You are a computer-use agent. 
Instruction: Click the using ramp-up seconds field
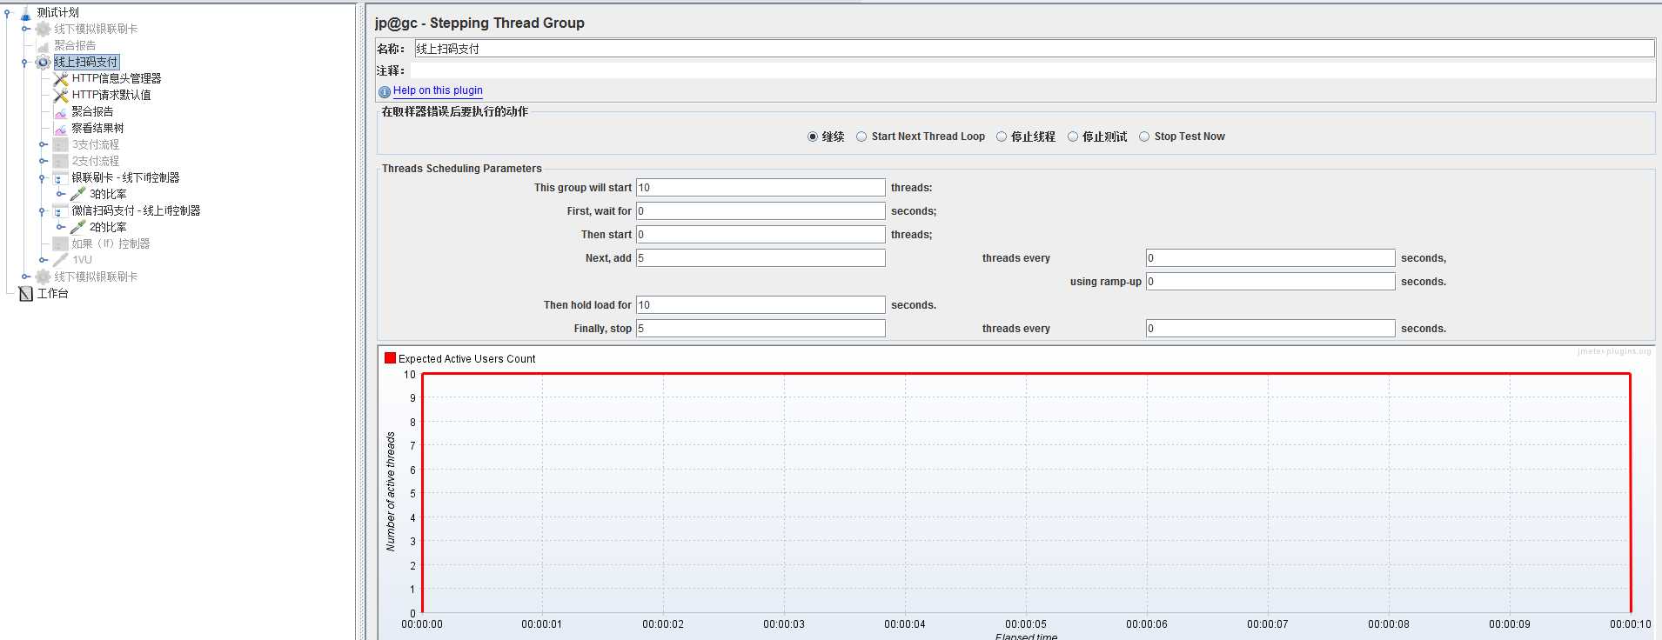coord(1270,282)
